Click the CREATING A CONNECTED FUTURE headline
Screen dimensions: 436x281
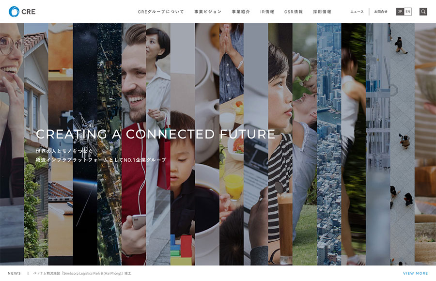click(x=156, y=134)
